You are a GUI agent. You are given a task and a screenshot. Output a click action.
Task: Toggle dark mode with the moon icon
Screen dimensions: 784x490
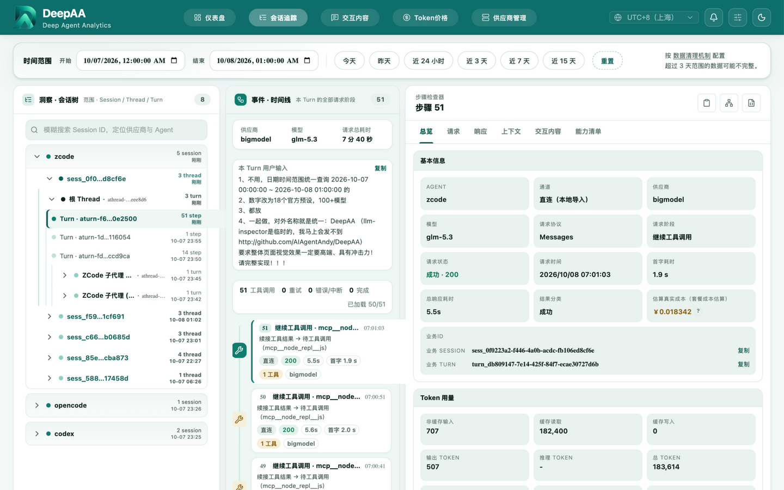point(762,17)
